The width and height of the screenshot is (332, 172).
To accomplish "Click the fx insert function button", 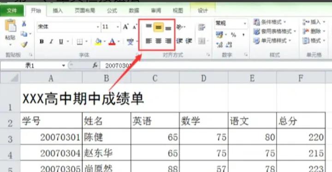I will tap(95, 65).
